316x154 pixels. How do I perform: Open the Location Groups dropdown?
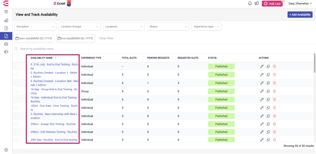[79, 26]
